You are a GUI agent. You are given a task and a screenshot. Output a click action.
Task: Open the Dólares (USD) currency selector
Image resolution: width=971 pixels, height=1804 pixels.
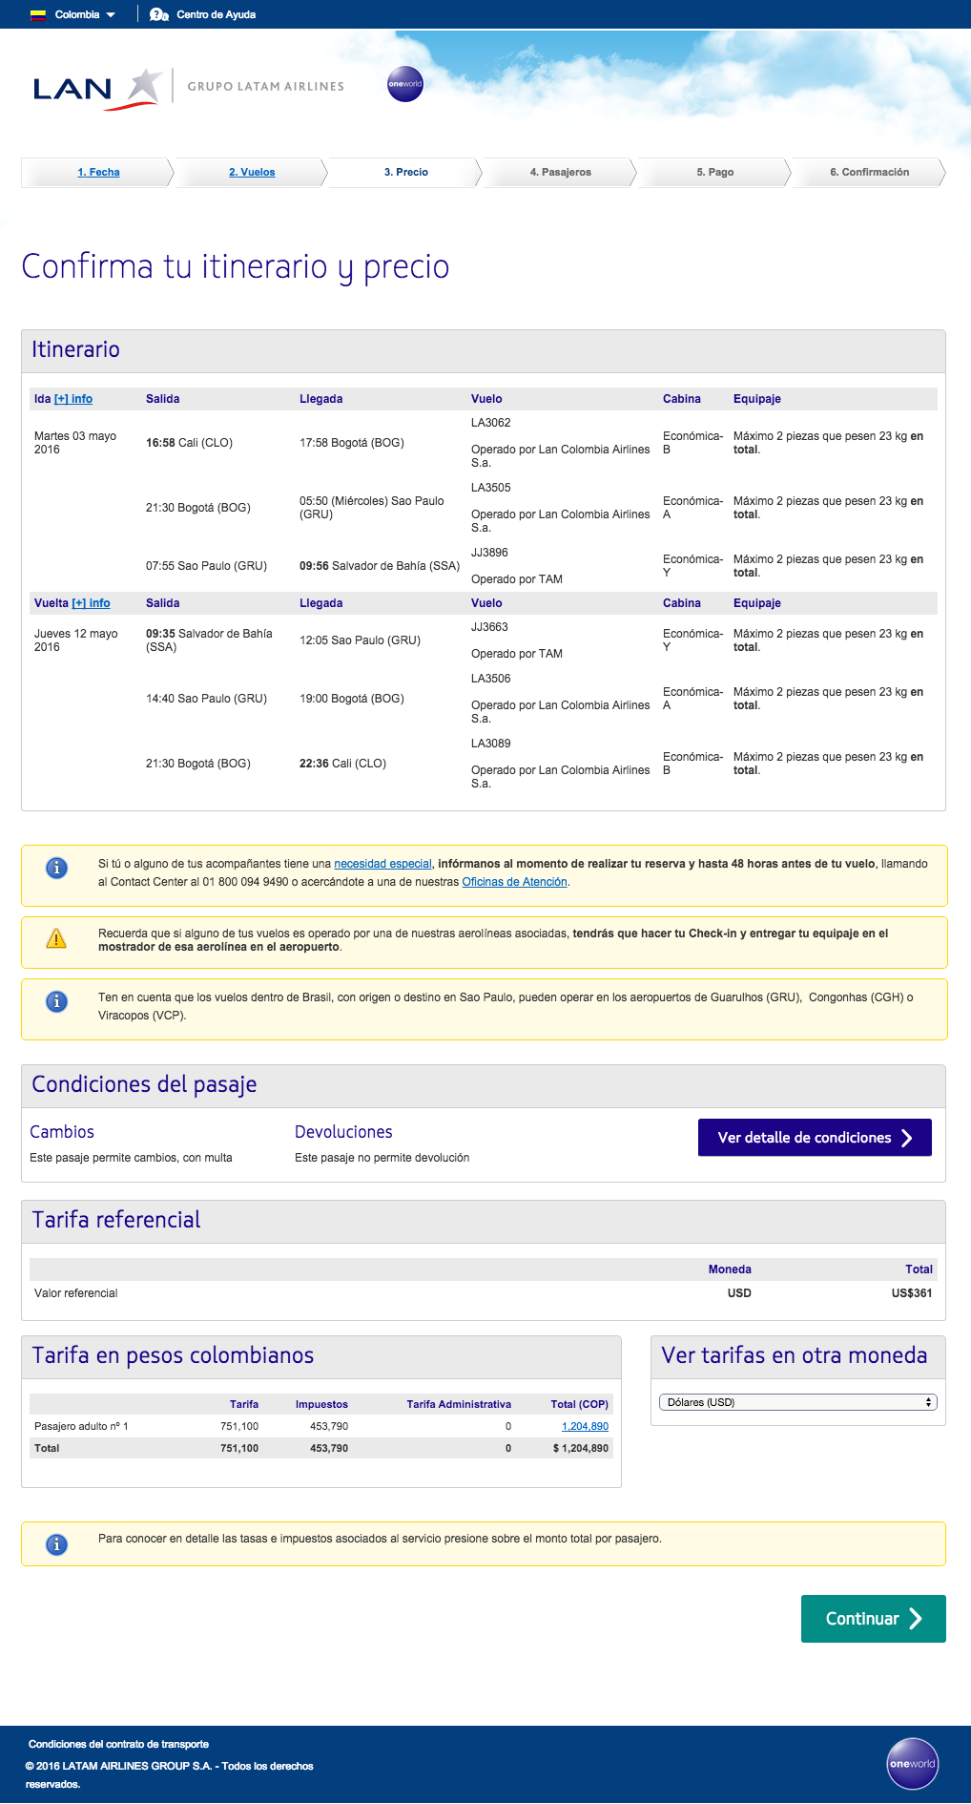point(797,1402)
